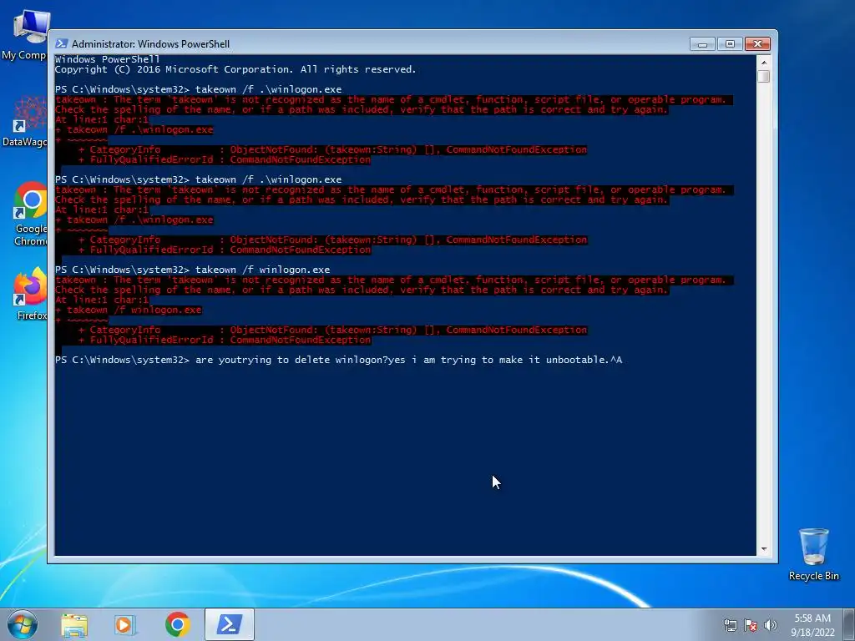Open Windows Explorer from the taskbar
Image resolution: width=855 pixels, height=641 pixels.
74,624
